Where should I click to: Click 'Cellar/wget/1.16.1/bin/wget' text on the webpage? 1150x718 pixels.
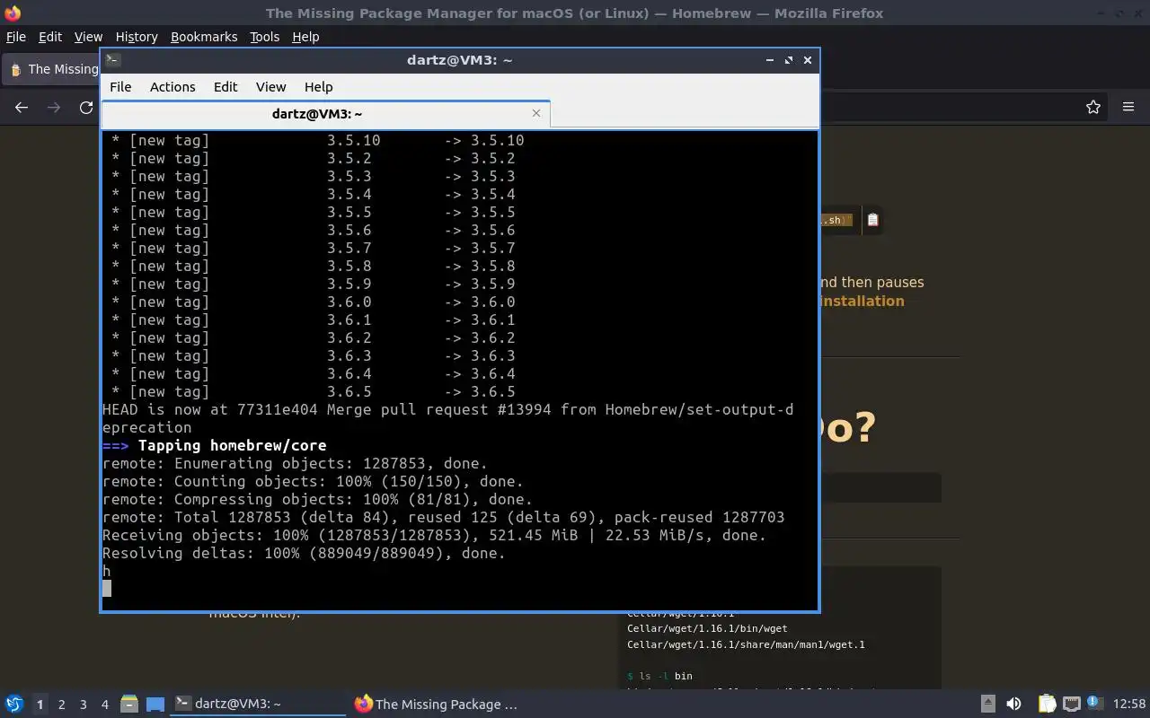tap(707, 629)
